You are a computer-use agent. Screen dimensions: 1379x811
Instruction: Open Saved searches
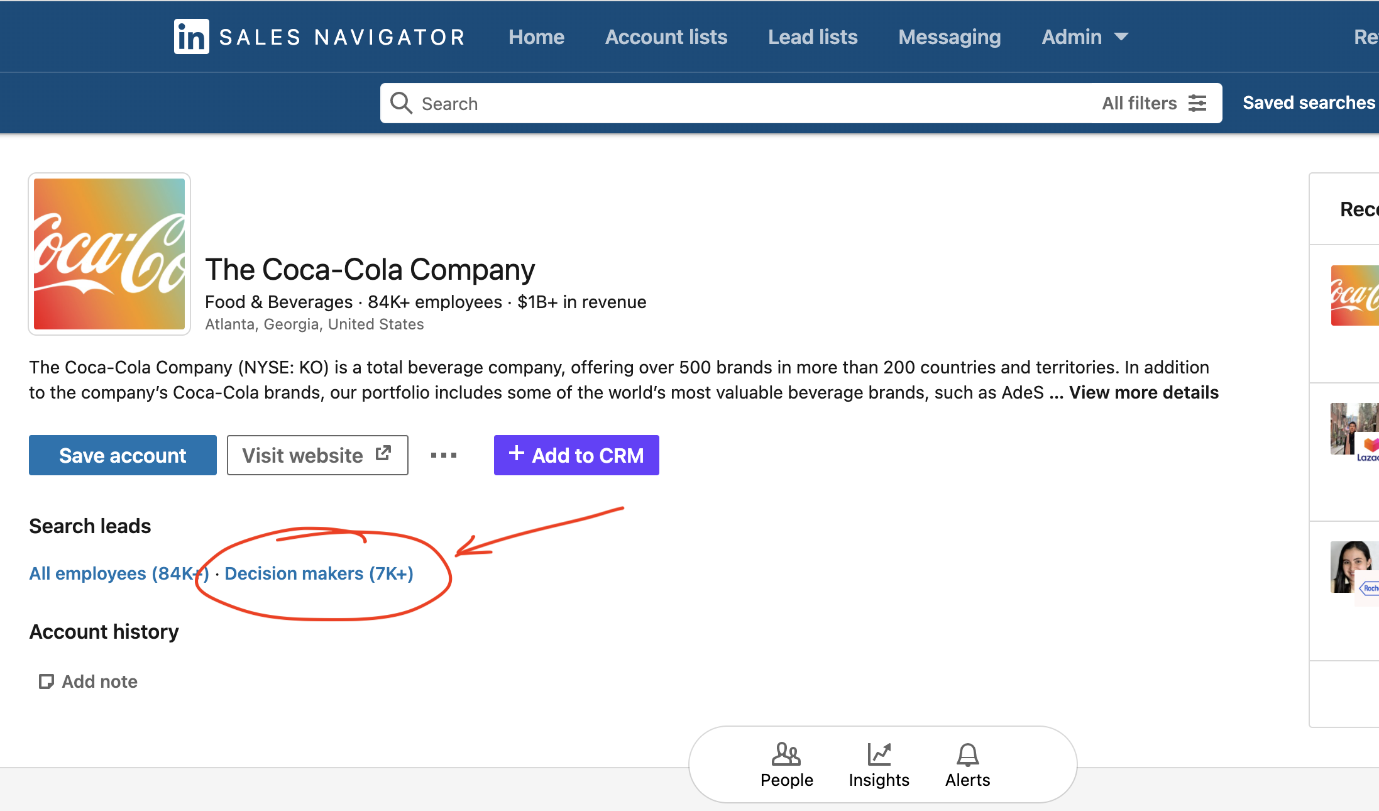(1309, 102)
